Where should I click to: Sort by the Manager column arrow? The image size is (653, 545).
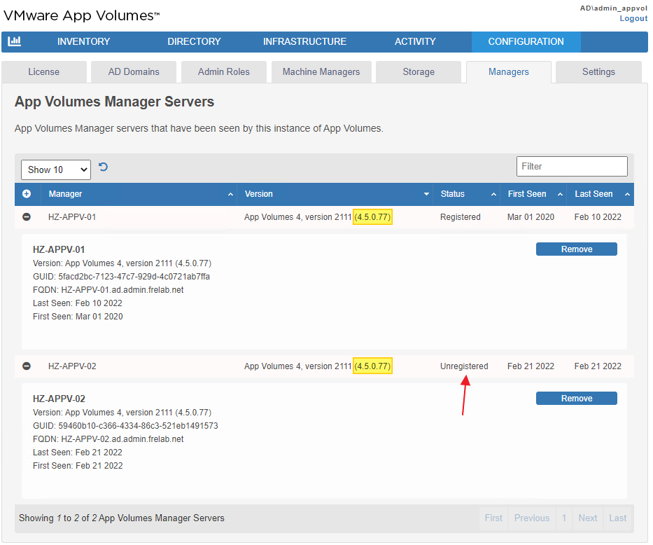point(230,195)
